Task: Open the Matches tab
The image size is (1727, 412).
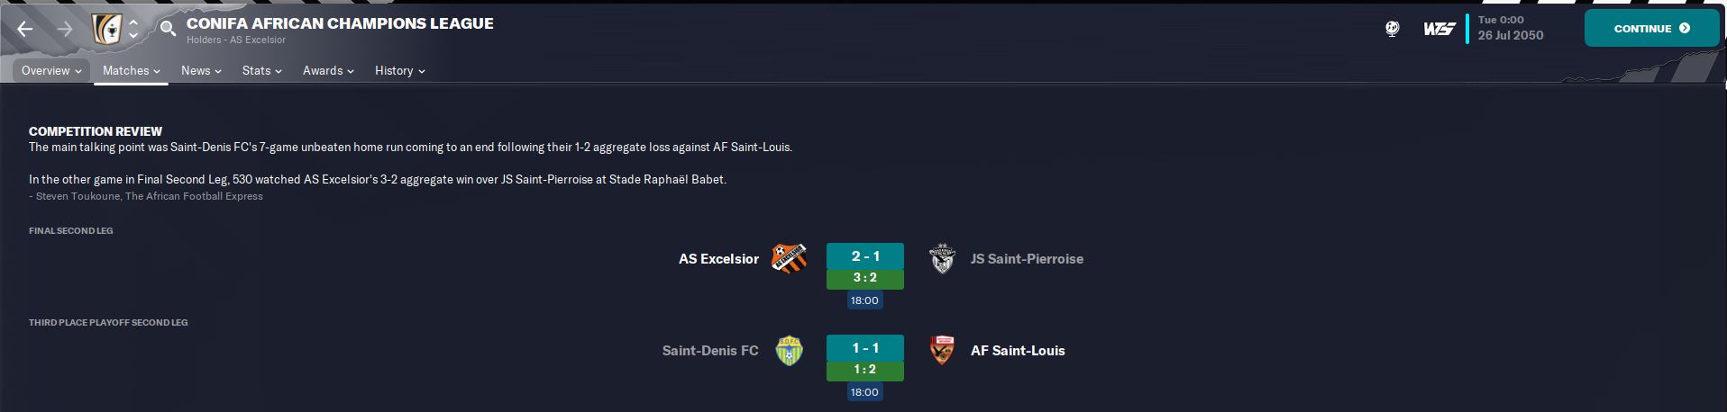Action: [131, 70]
